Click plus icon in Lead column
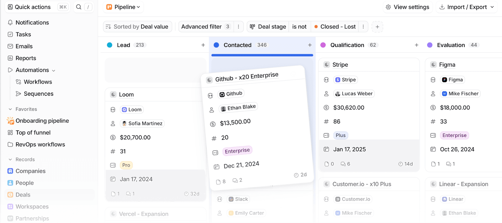The image size is (502, 223). (203, 45)
